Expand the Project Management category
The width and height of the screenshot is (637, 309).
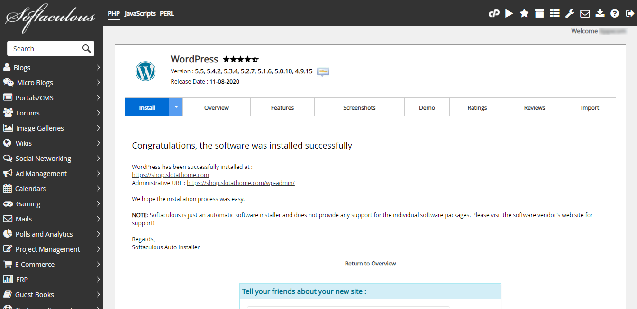pyautogui.click(x=51, y=249)
